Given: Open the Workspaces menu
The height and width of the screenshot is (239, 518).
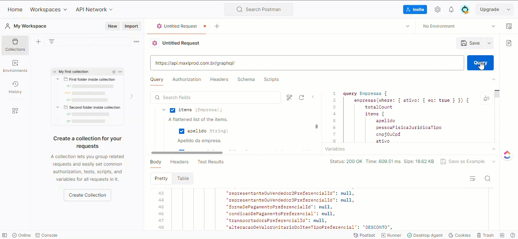Looking at the screenshot, I should pyautogui.click(x=49, y=9).
